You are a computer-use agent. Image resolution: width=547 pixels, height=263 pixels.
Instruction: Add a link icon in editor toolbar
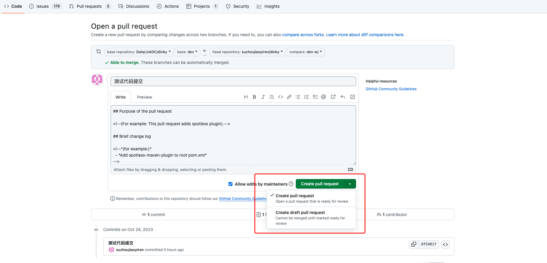point(289,97)
